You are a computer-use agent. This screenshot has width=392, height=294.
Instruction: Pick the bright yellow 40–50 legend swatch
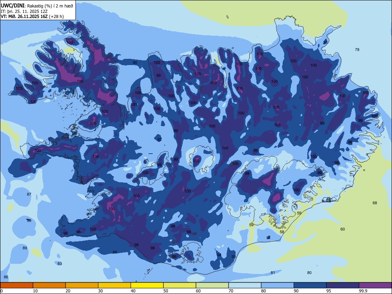pos(147,285)
